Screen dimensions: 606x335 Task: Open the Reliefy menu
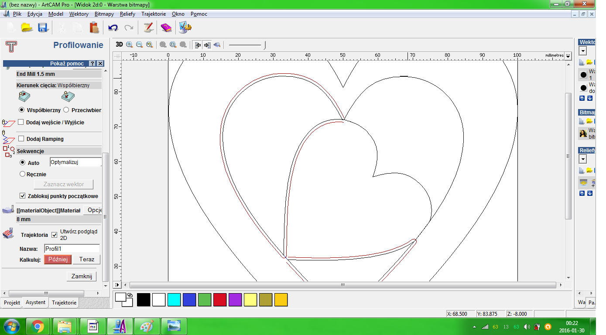[127, 14]
